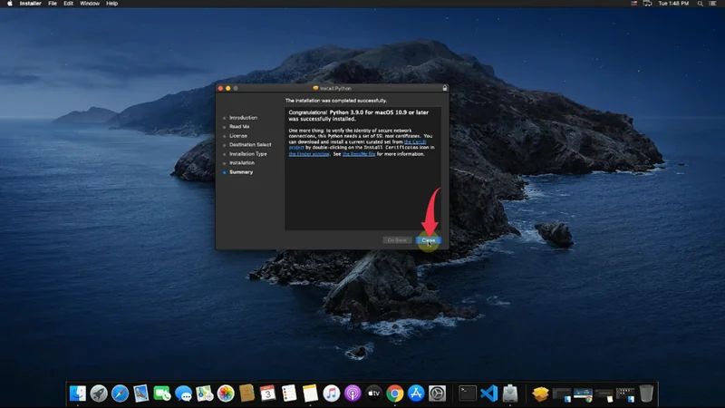Open the Window menu

pos(90,4)
